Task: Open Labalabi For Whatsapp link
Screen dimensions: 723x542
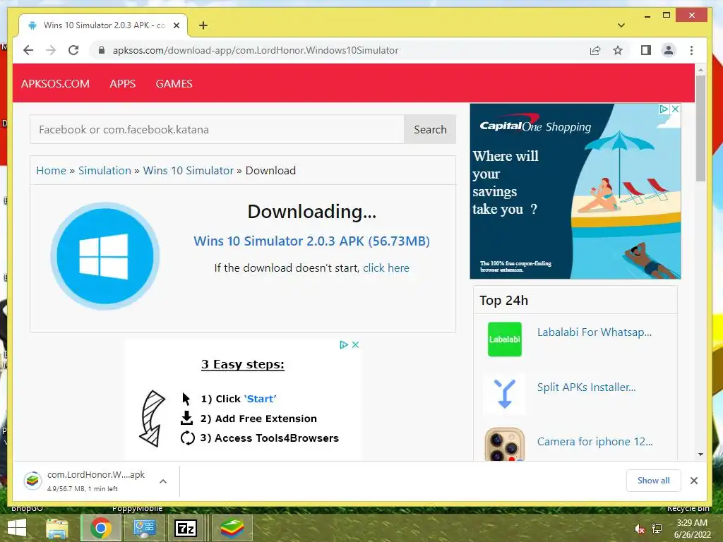Action: pyautogui.click(x=594, y=332)
